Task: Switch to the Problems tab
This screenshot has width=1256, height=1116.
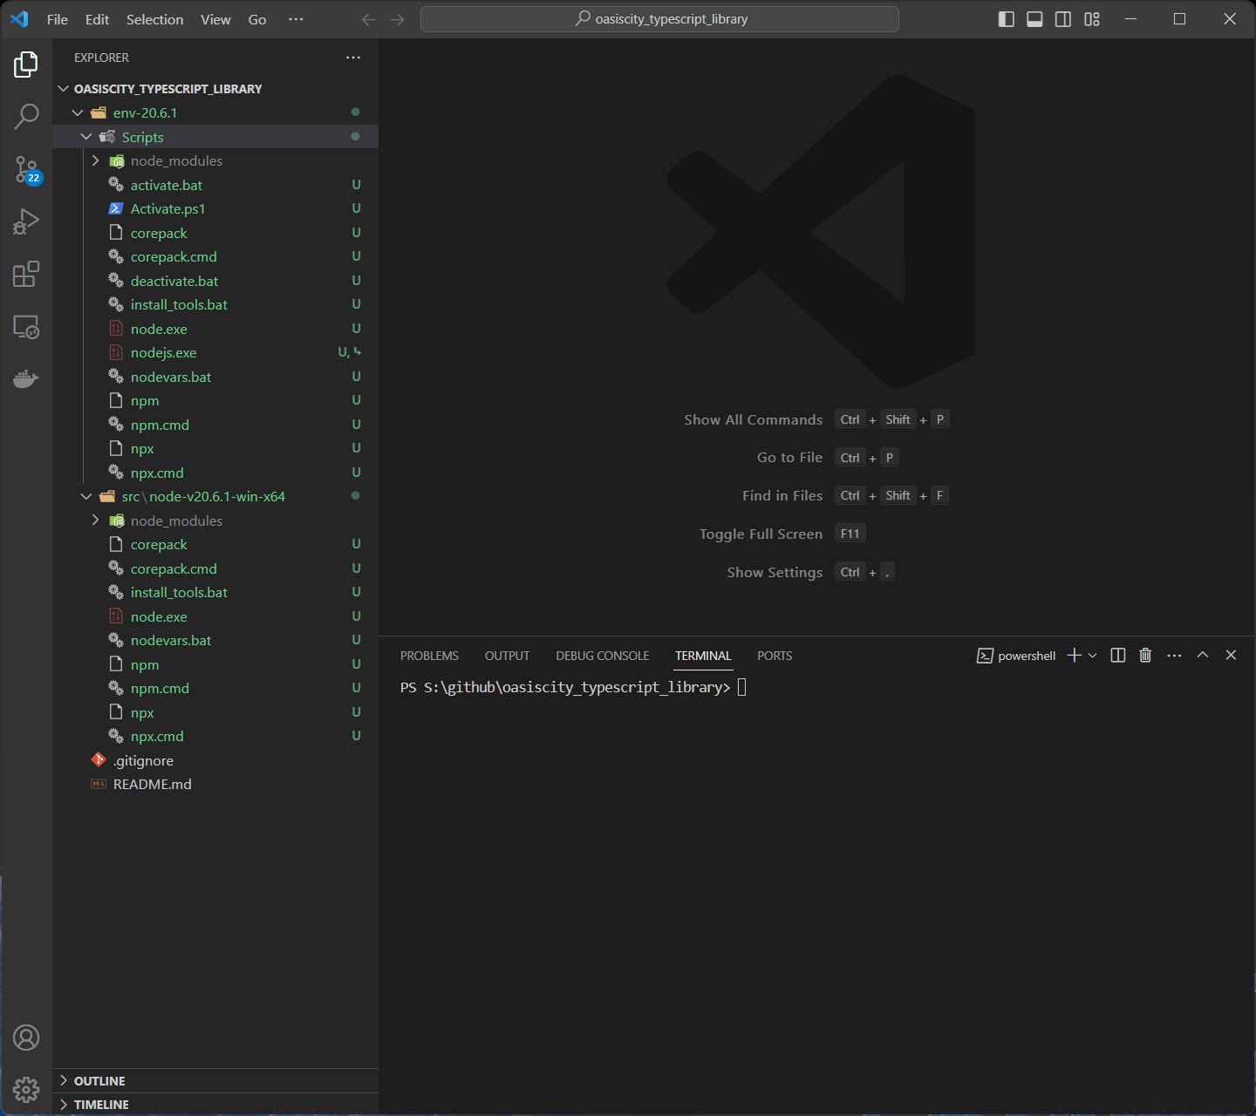Action: click(x=429, y=656)
